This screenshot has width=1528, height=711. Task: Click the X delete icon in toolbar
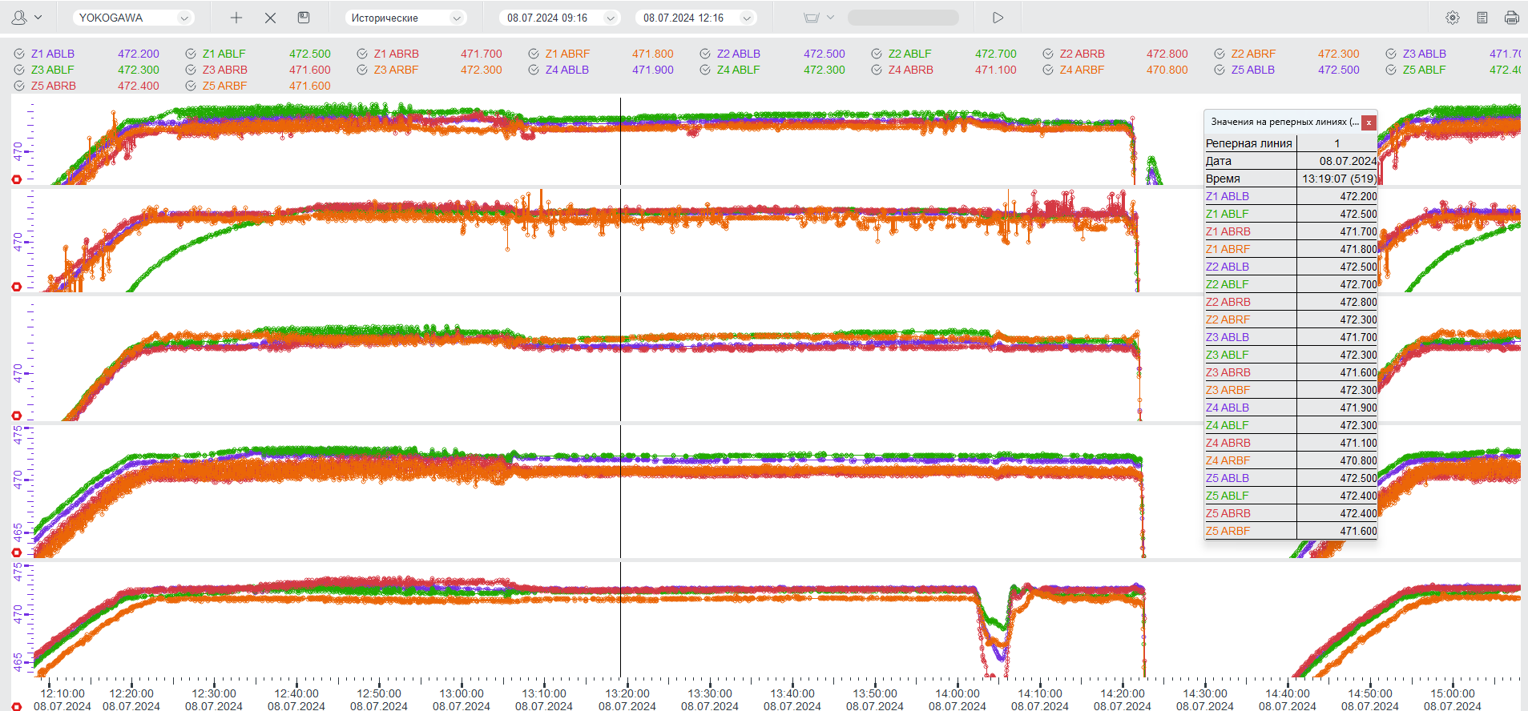pos(270,18)
